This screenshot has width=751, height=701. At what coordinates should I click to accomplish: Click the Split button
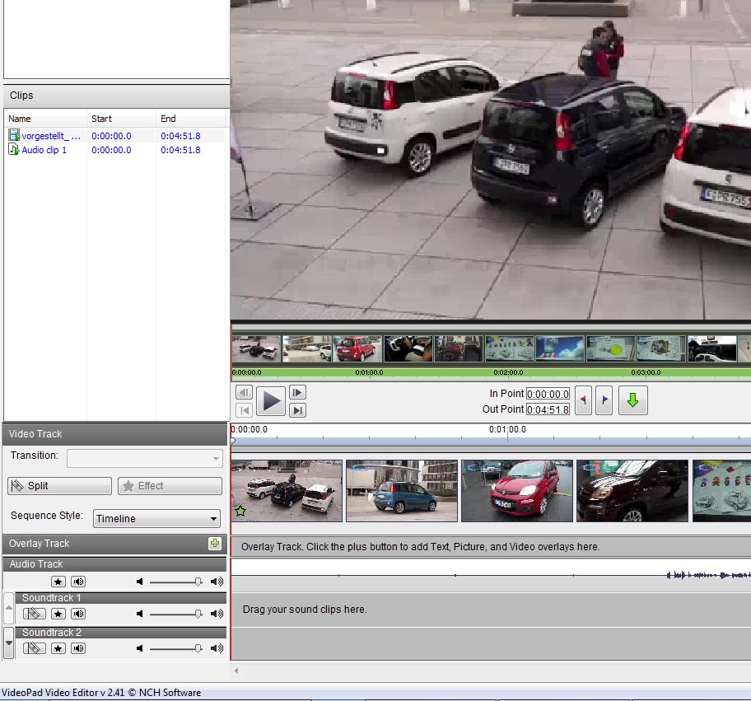coord(59,486)
